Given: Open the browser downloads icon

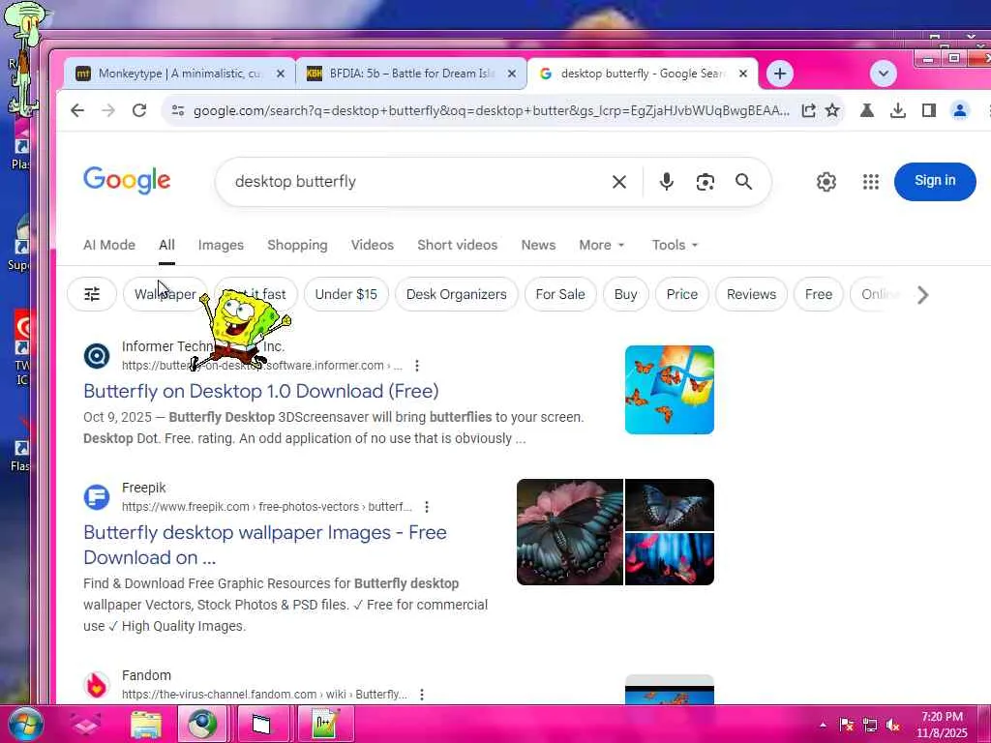Looking at the screenshot, I should [x=897, y=110].
